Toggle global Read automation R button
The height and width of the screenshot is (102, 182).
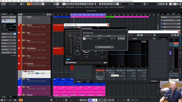(x=35, y=4)
